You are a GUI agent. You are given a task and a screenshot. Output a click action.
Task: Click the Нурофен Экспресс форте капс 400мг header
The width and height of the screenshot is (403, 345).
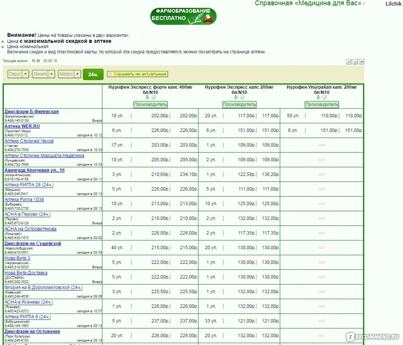pyautogui.click(x=150, y=90)
